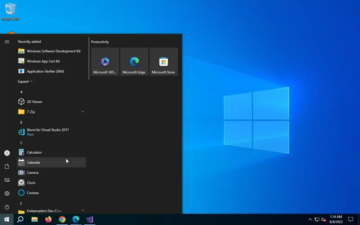Expand the 7-Zip folder chevron

point(83,112)
